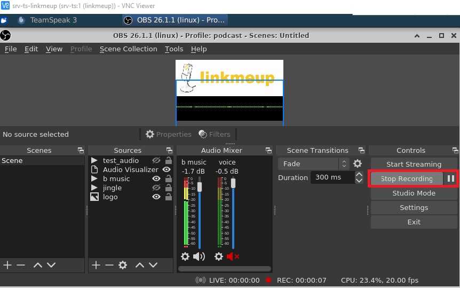This screenshot has height=288, width=460.
Task: Open the Filters icon button
Action: pos(203,134)
